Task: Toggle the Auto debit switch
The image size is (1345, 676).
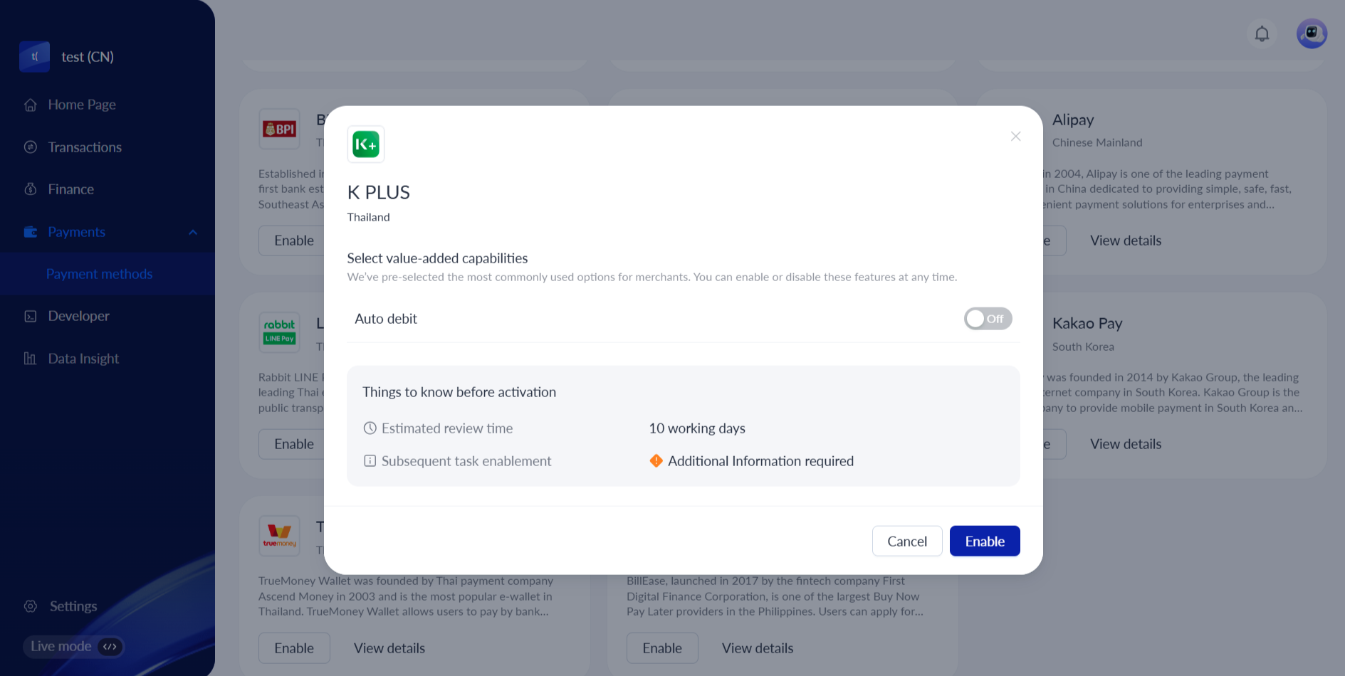Action: 988,319
